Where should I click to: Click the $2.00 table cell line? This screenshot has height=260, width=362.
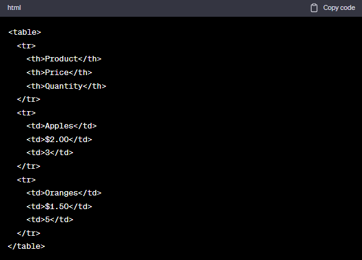(59, 140)
